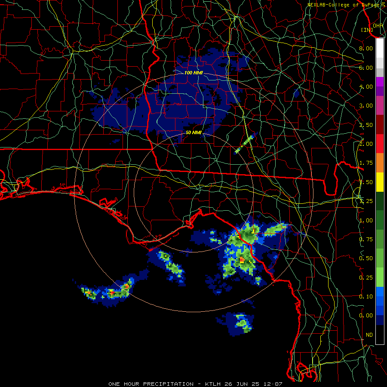The height and width of the screenshot is (387, 387).
Task: Select the white swatch at top of legend
Action: coord(380,48)
